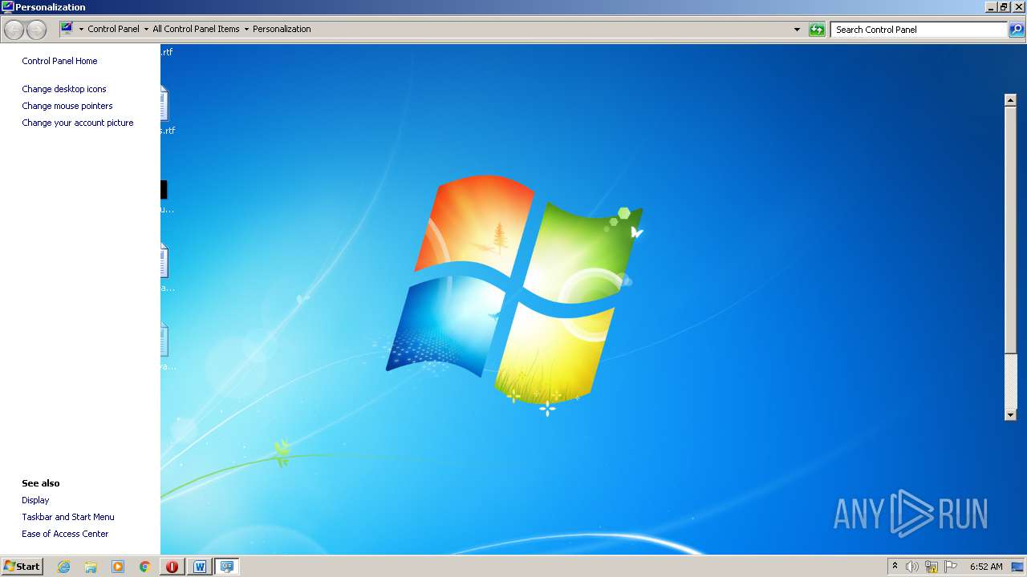Click the address bar Control Panel icon
The height and width of the screenshot is (577, 1027).
pos(67,29)
